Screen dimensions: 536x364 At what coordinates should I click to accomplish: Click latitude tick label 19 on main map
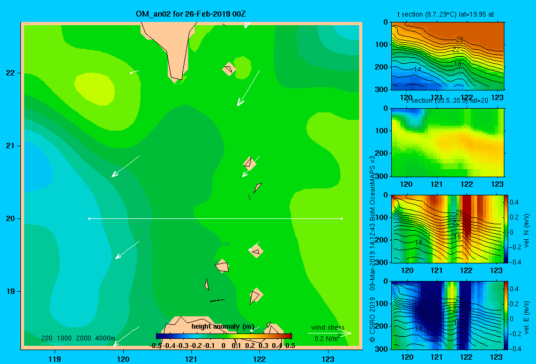[x=10, y=291]
